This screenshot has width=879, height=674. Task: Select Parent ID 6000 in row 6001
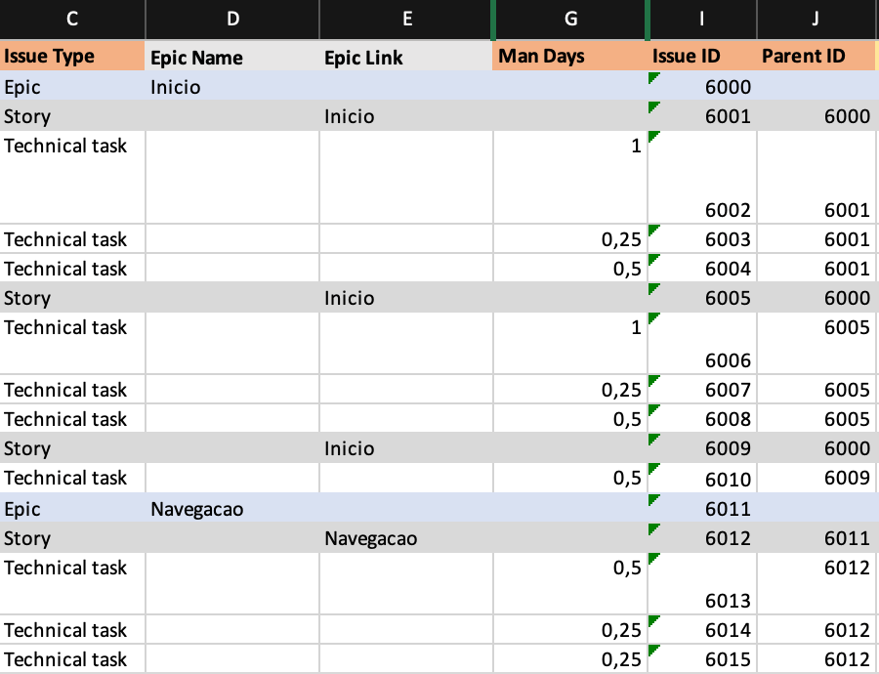pos(816,116)
